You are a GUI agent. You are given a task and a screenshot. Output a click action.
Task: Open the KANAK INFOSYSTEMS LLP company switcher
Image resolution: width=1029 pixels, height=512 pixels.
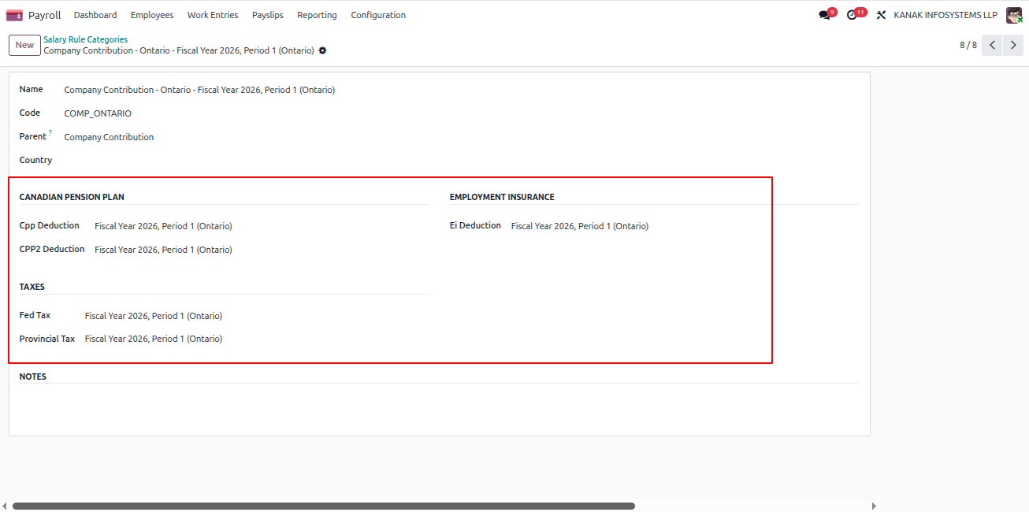[945, 15]
